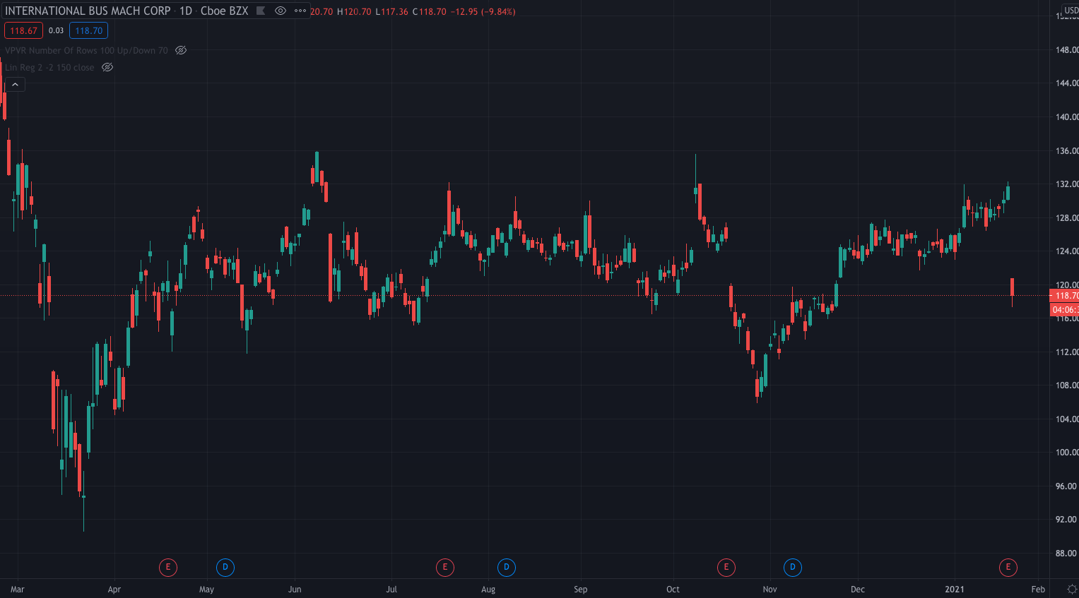Toggle main symbol visibility eye icon
Viewport: 1079px width, 598px height.
pyautogui.click(x=281, y=11)
